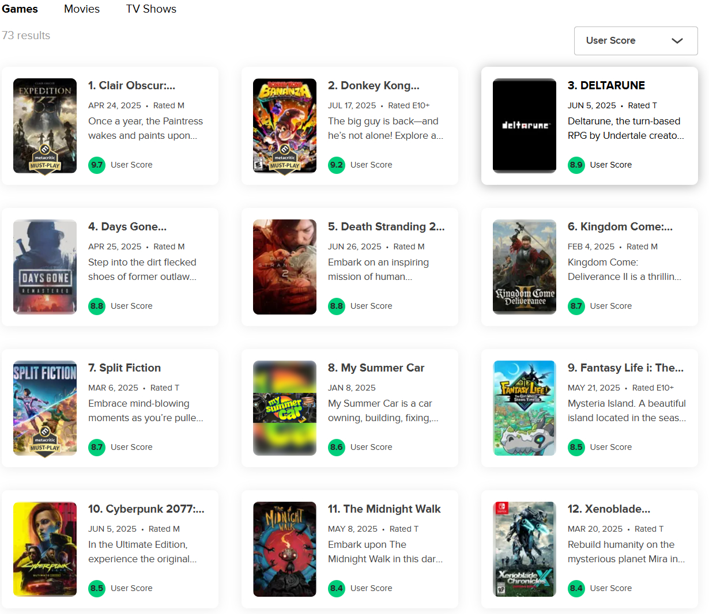Viewport: 709px width, 614px height.
Task: Open the title '8. My Summer Car'
Action: point(376,368)
